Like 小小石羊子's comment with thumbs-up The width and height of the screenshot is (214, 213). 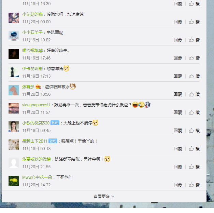(x=194, y=40)
